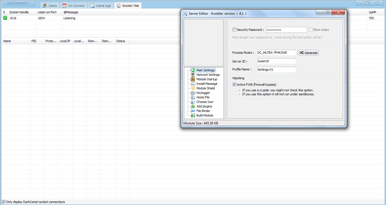The width and height of the screenshot is (386, 205).
Task: Click the Process Mutex text field
Action: coord(276,53)
